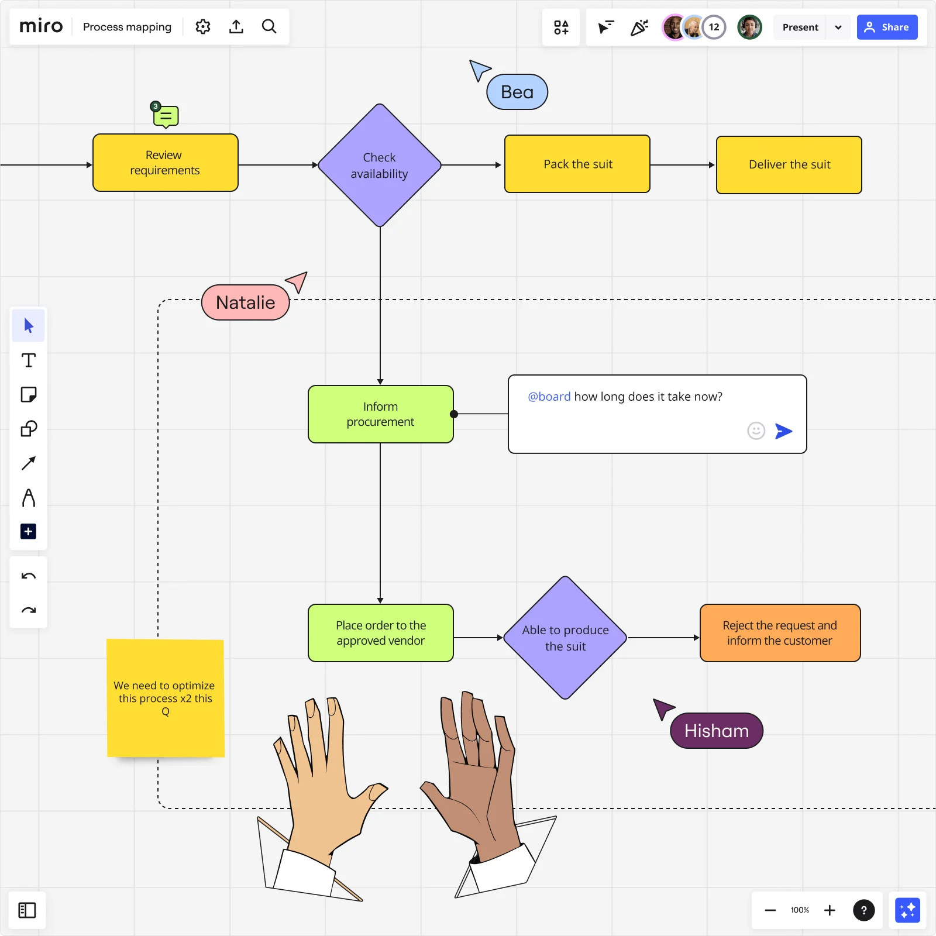Viewport: 936px width, 936px height.
Task: Click the Present button
Action: (x=800, y=27)
